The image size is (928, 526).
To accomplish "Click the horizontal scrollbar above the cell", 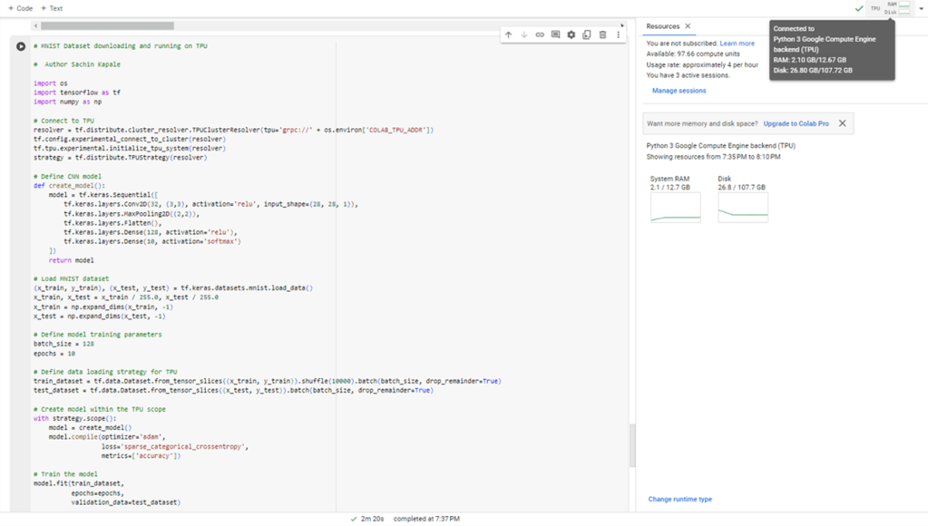I will click(x=118, y=26).
